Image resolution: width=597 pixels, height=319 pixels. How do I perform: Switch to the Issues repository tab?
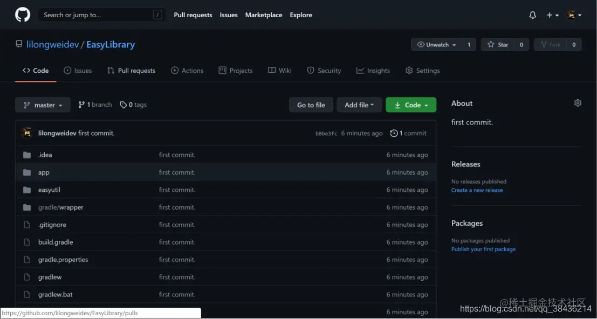pyautogui.click(x=78, y=71)
